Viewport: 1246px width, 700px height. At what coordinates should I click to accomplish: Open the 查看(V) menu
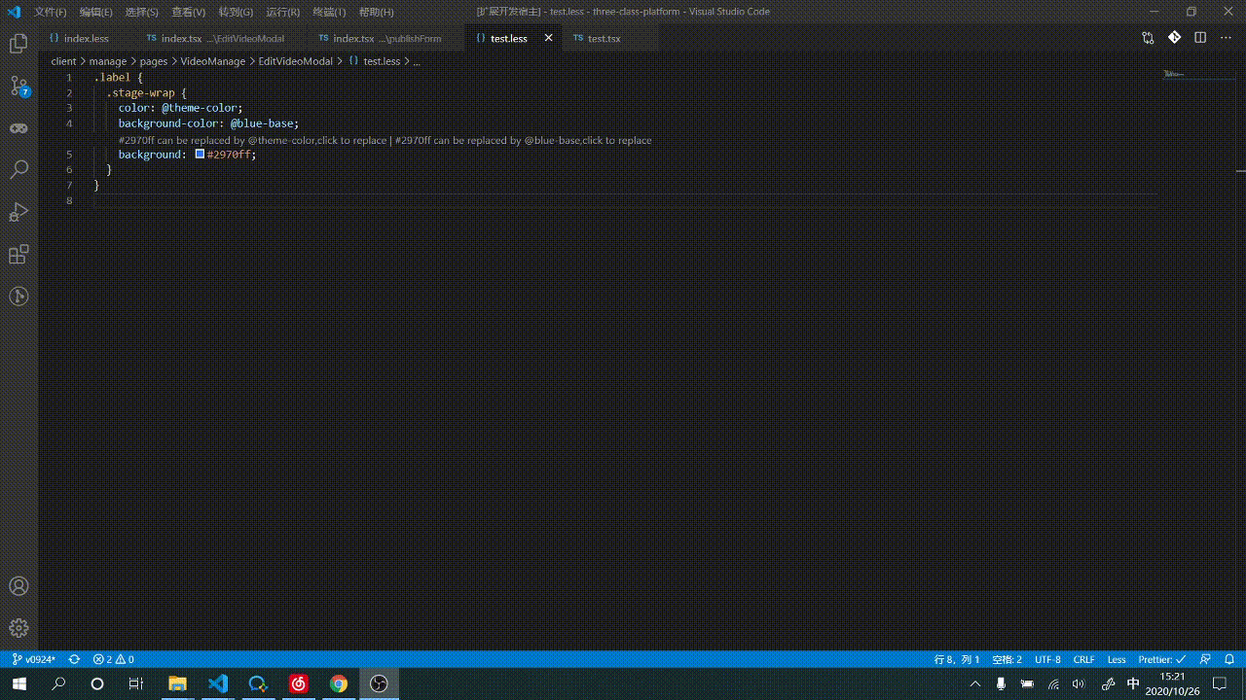click(x=187, y=12)
